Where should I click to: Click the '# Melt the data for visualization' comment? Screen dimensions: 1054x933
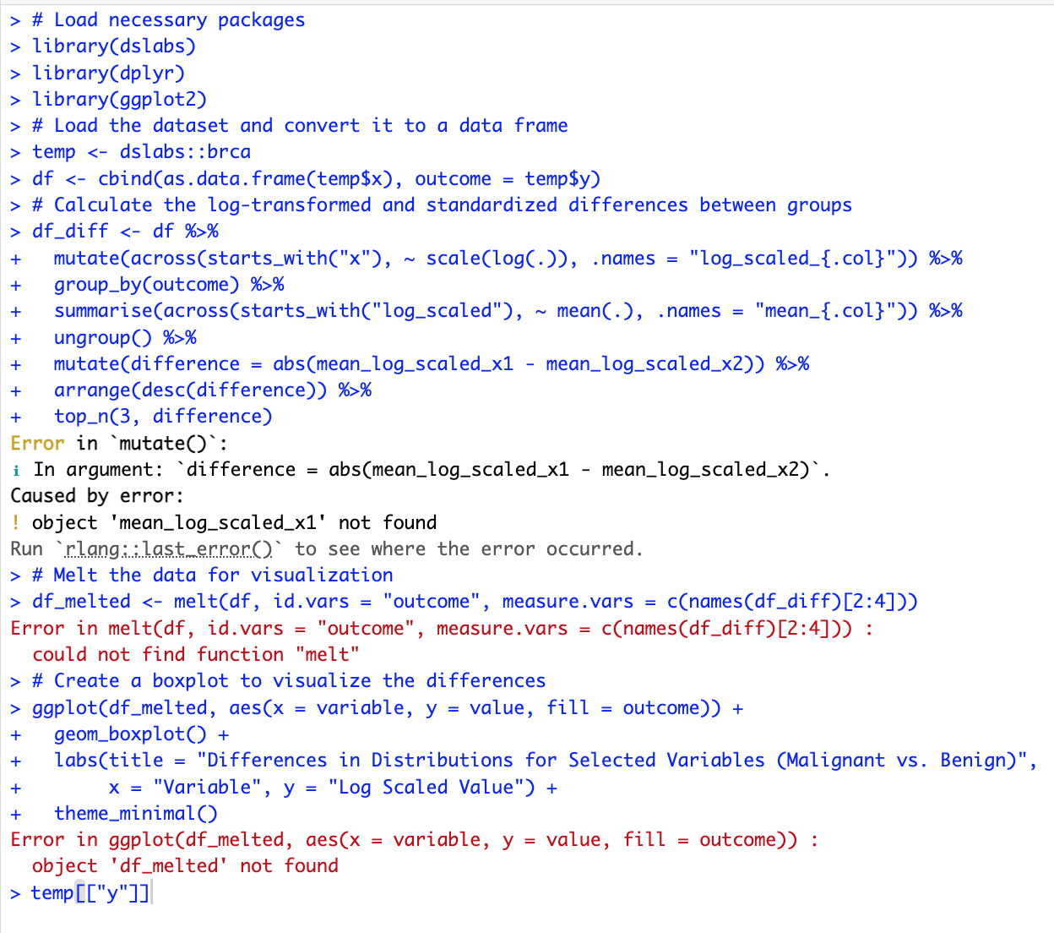click(x=212, y=575)
